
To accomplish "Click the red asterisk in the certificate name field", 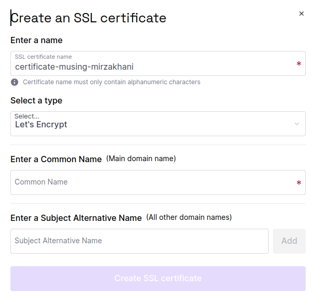I will (298, 64).
